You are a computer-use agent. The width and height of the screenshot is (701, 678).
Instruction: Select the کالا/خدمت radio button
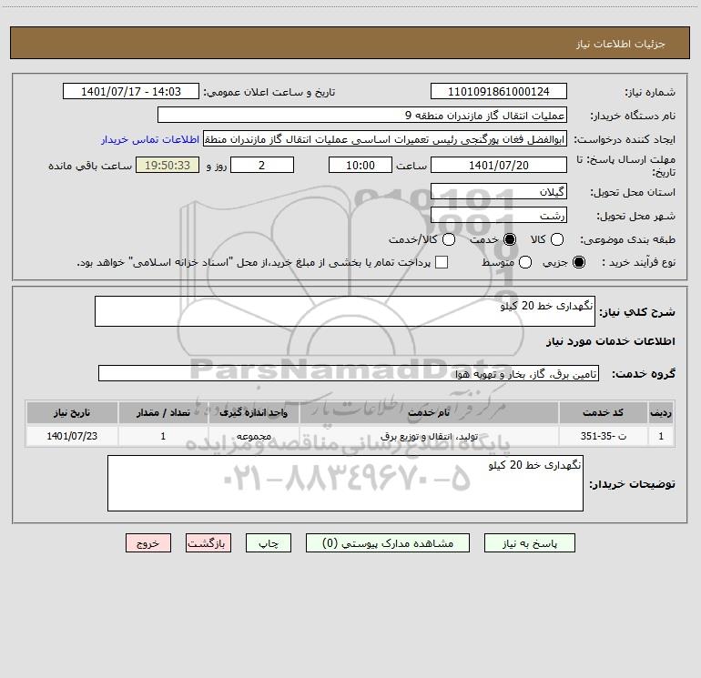pyautogui.click(x=449, y=239)
